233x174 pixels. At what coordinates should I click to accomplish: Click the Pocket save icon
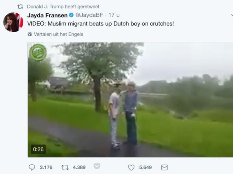point(97,166)
